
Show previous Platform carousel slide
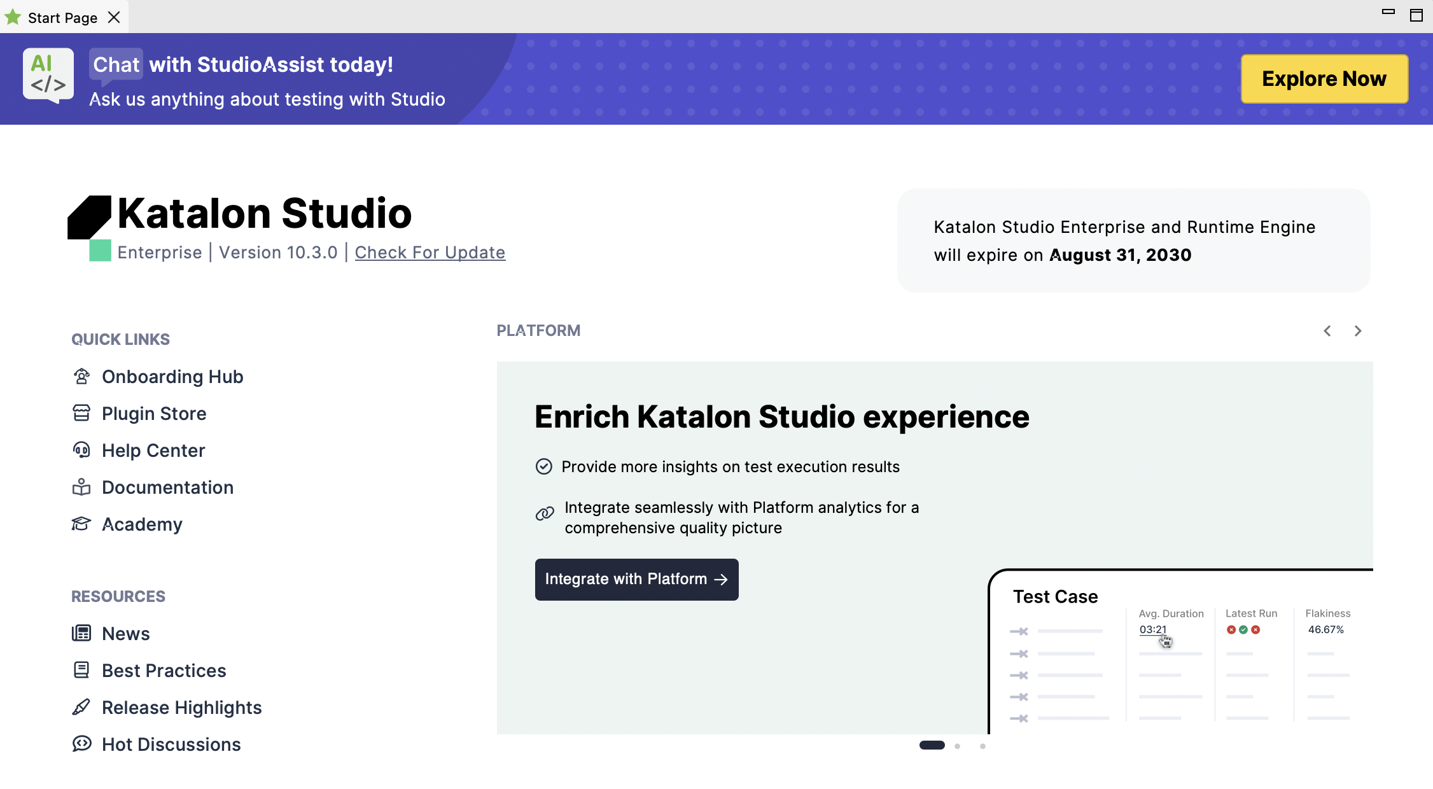(1327, 331)
